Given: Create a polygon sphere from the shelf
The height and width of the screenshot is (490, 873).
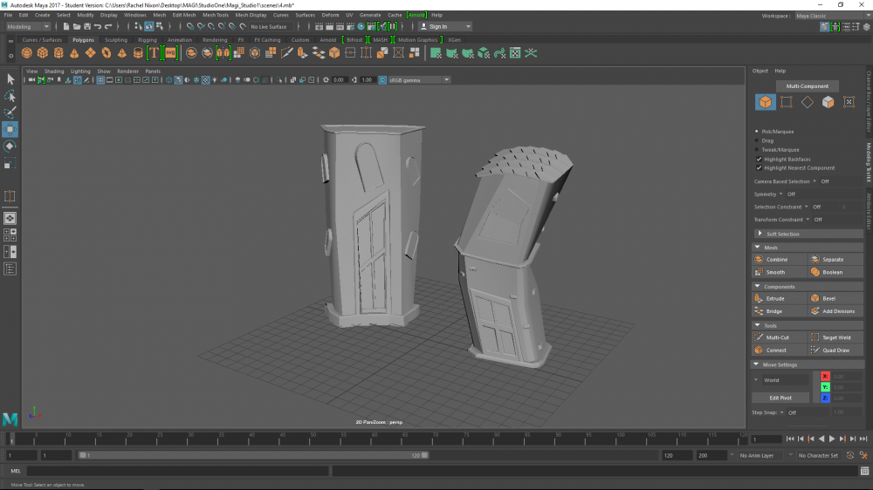Looking at the screenshot, I should click(x=27, y=53).
